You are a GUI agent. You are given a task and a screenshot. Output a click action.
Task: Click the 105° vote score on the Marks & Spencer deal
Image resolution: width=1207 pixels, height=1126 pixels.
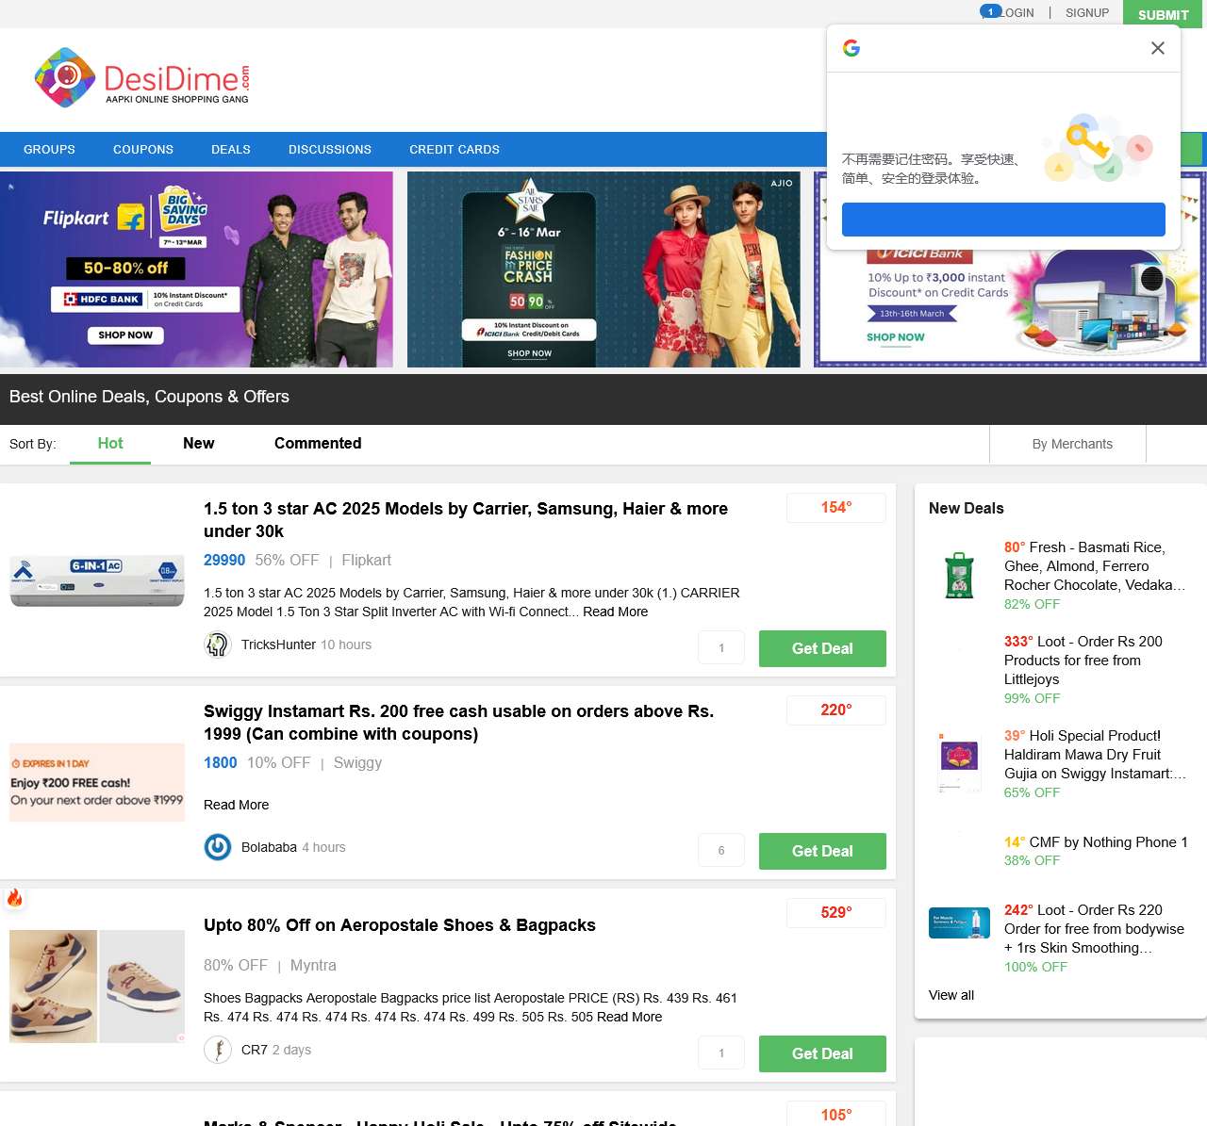coord(836,1115)
